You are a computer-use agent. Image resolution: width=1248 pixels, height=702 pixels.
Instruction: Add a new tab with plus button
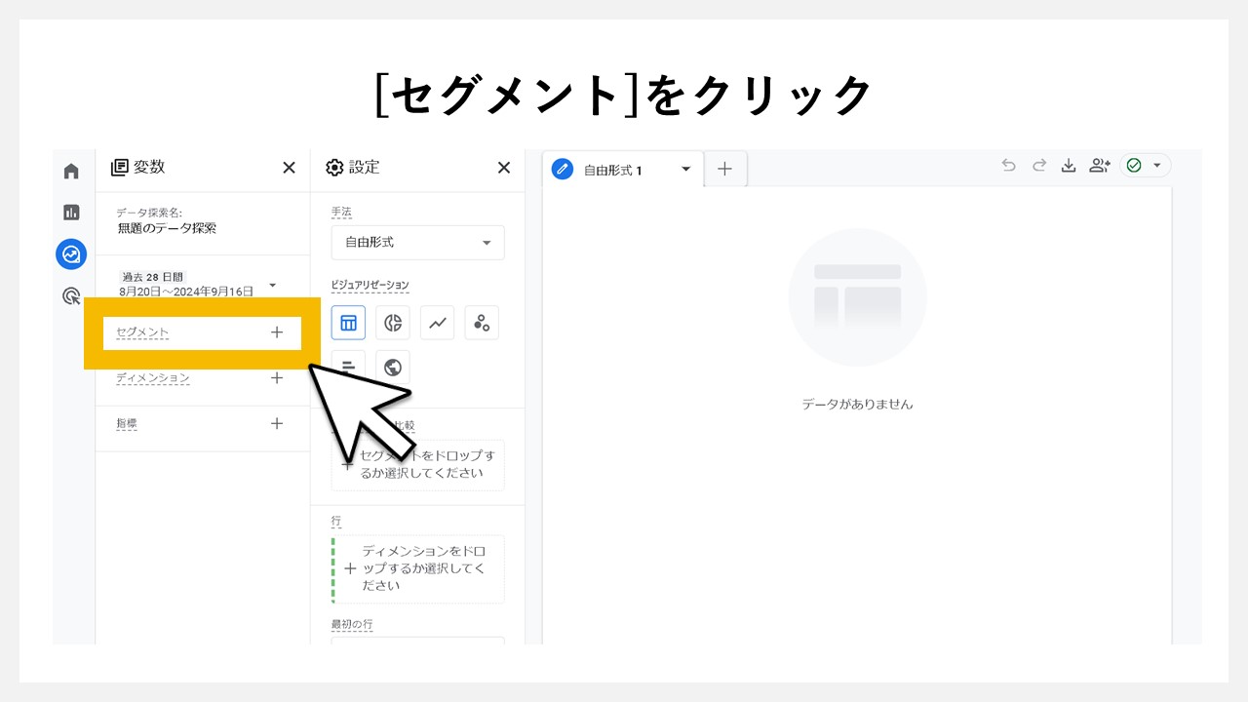(x=724, y=168)
